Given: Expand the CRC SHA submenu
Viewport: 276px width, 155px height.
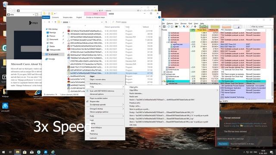Looking at the screenshot, I should click(x=172, y=125).
